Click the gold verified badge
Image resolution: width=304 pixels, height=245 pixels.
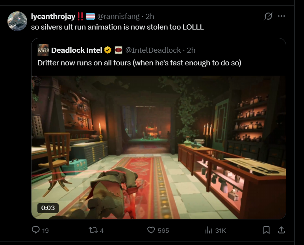(x=108, y=50)
